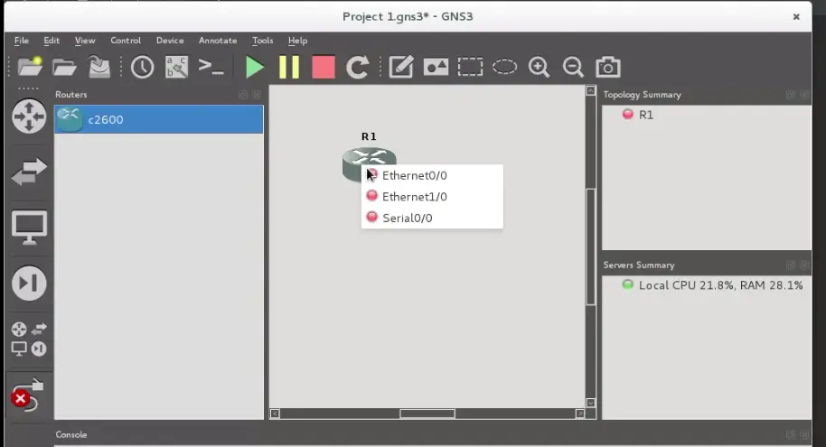
Task: Select c2600 router in Routers list
Action: click(x=158, y=119)
